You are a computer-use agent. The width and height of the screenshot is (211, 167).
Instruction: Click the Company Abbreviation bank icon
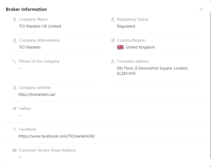click(x=14, y=40)
